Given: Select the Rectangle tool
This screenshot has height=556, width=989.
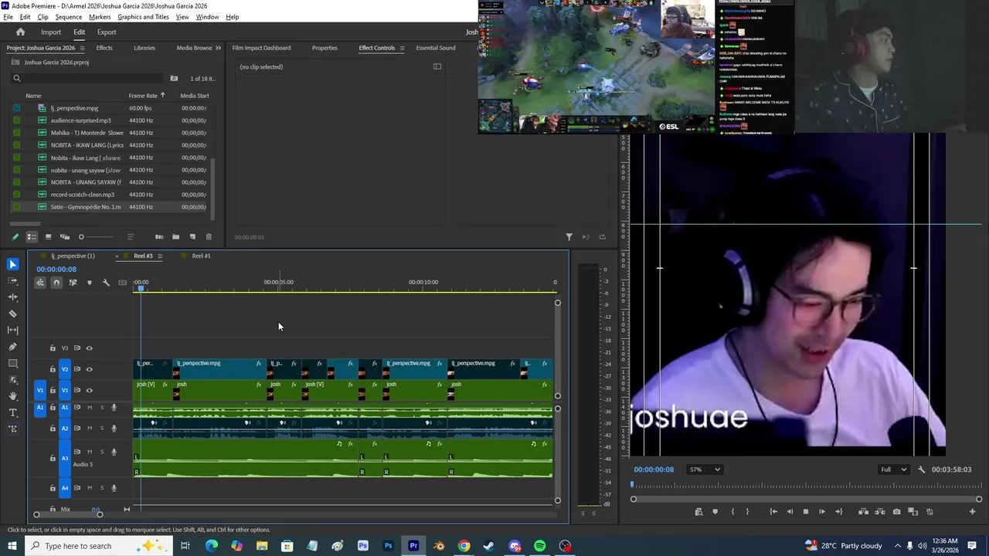Looking at the screenshot, I should pyautogui.click(x=12, y=363).
